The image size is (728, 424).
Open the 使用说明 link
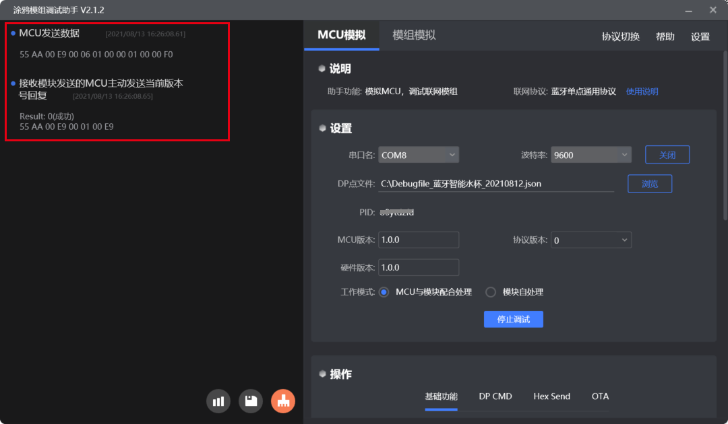642,92
